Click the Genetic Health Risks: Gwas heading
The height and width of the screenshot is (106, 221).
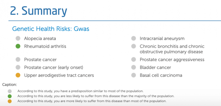[51, 29]
